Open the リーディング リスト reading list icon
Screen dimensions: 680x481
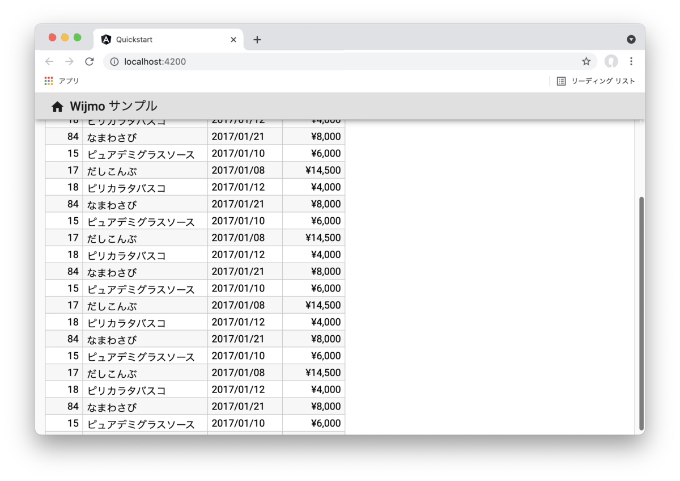560,81
